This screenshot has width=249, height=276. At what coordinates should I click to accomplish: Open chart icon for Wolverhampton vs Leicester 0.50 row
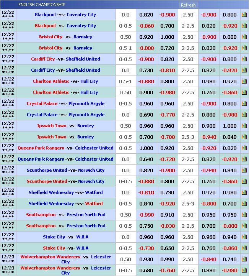coord(244,260)
